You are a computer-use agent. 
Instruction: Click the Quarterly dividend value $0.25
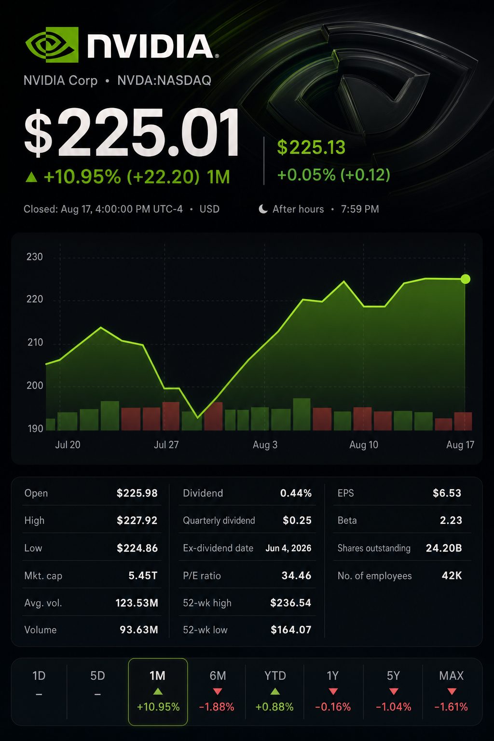(297, 521)
